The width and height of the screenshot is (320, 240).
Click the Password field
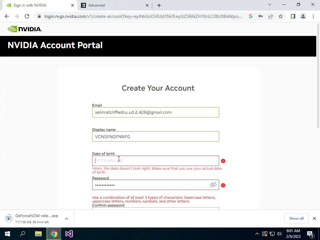(x=156, y=185)
